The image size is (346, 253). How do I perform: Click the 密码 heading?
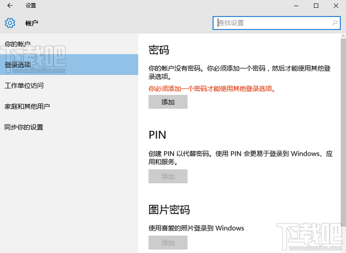click(x=159, y=50)
